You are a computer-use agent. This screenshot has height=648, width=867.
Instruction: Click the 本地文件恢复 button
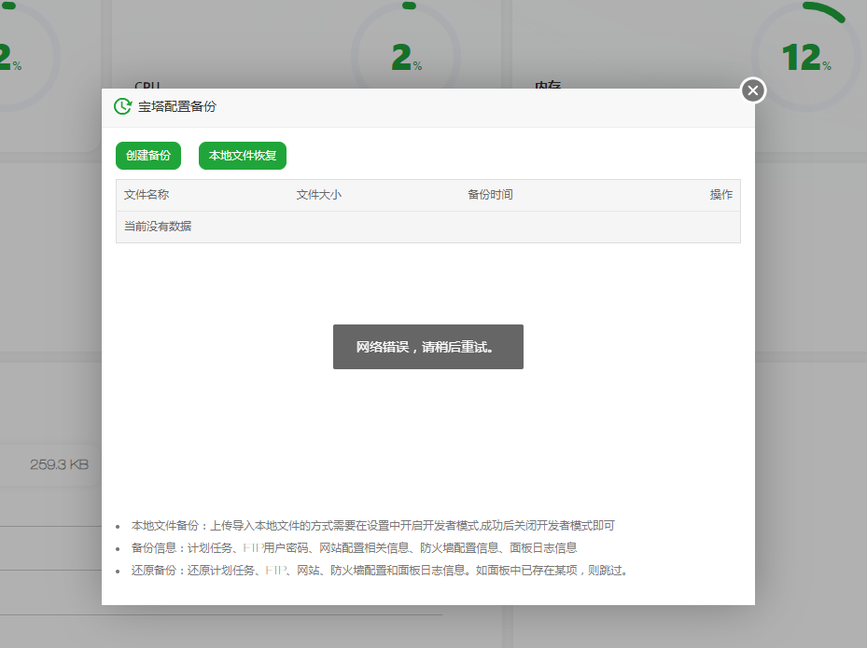pos(243,156)
